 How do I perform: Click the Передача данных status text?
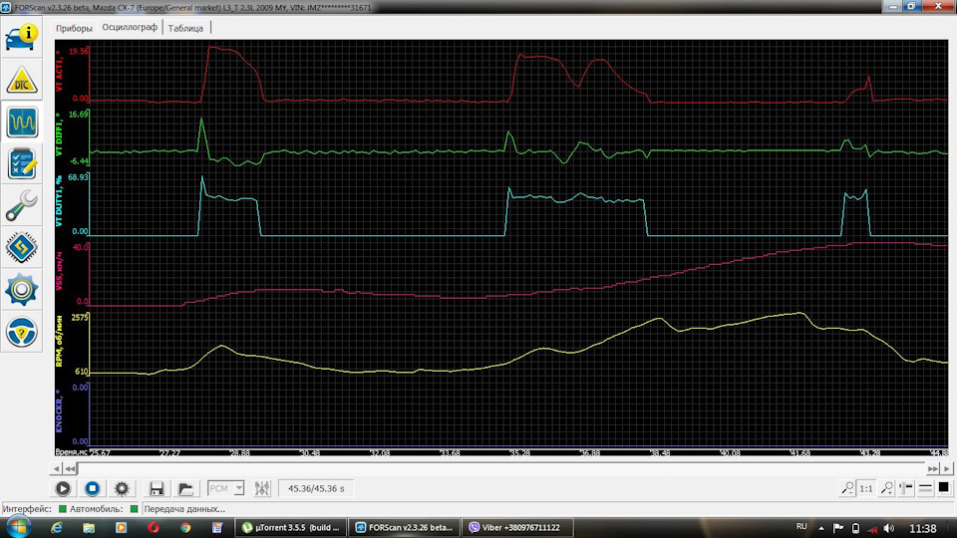[184, 509]
